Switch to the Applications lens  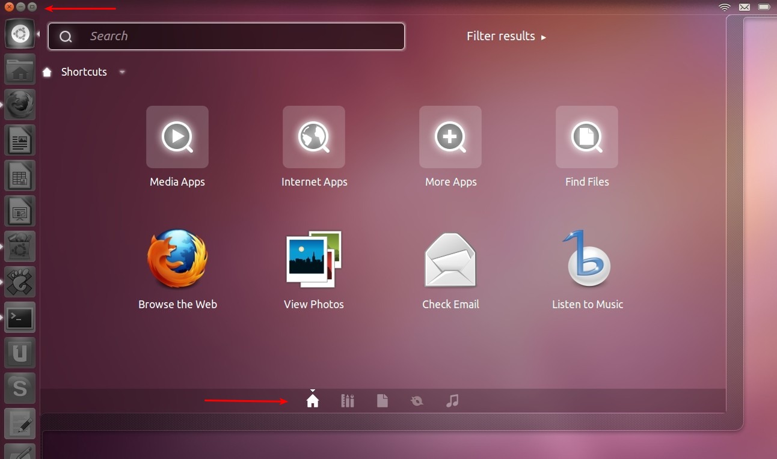tap(348, 400)
